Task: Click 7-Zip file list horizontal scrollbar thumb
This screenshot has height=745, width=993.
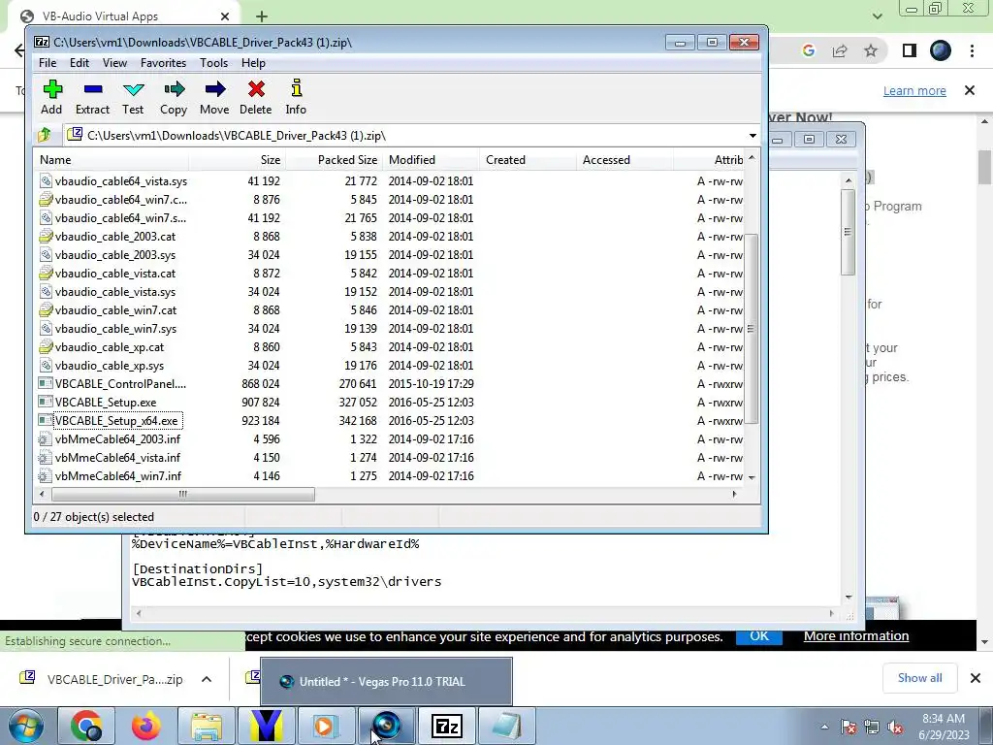Action: (183, 494)
